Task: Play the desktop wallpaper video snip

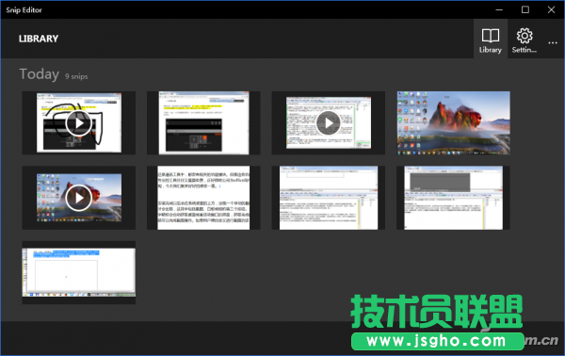Action: [78, 198]
